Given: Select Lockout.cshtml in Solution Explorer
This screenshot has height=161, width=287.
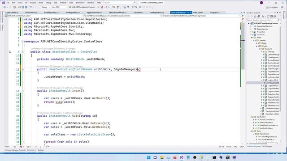Looking at the screenshot, I should click(273, 77).
